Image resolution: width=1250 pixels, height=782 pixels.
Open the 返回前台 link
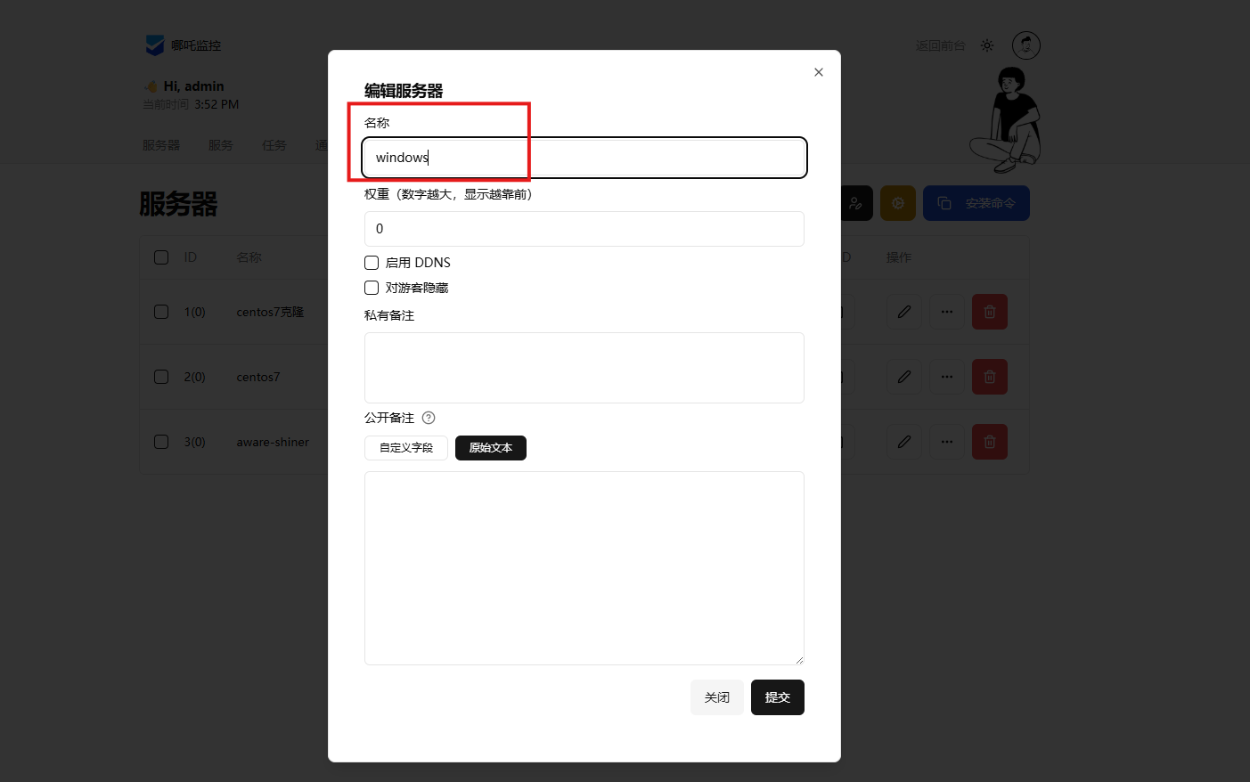(941, 45)
